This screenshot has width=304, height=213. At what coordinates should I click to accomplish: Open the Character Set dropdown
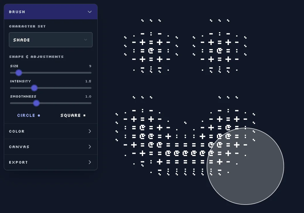pos(50,40)
